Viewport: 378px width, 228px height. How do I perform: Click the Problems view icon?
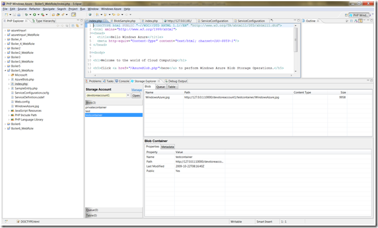pyautogui.click(x=87, y=81)
